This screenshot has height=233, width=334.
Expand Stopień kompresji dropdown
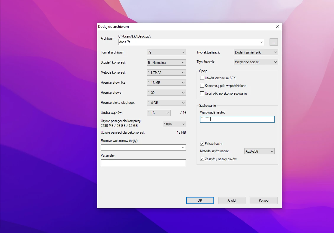pyautogui.click(x=166, y=63)
